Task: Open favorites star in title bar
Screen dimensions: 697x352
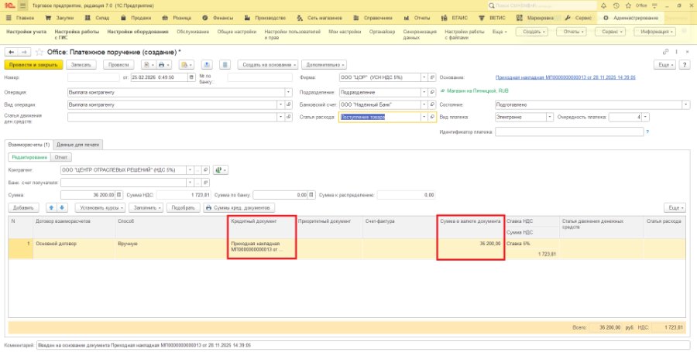Action: (x=628, y=5)
